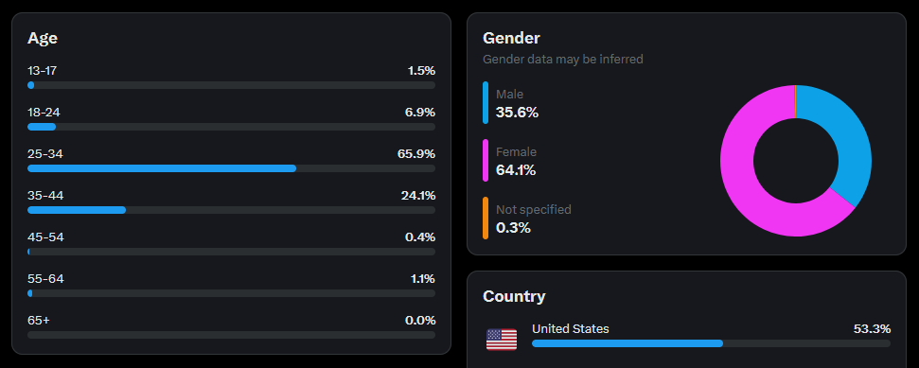Click the 13-17 age bar
The width and height of the screenshot is (919, 368).
click(x=231, y=85)
